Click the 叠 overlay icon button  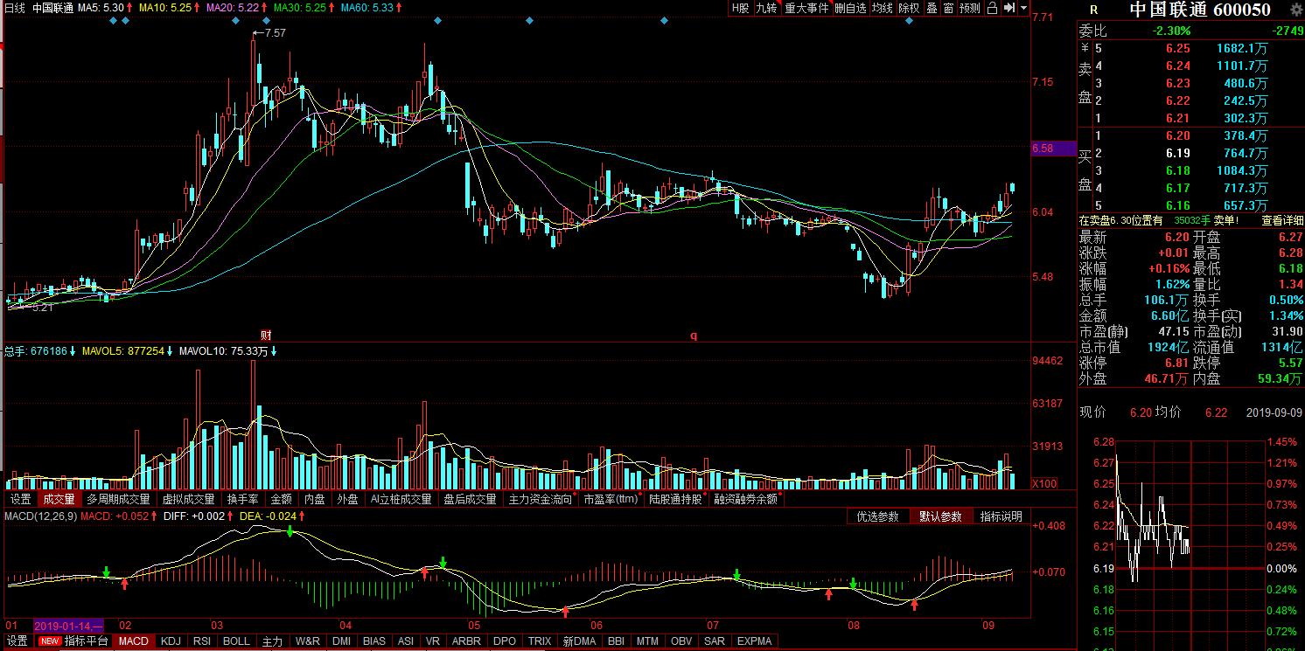(x=932, y=8)
